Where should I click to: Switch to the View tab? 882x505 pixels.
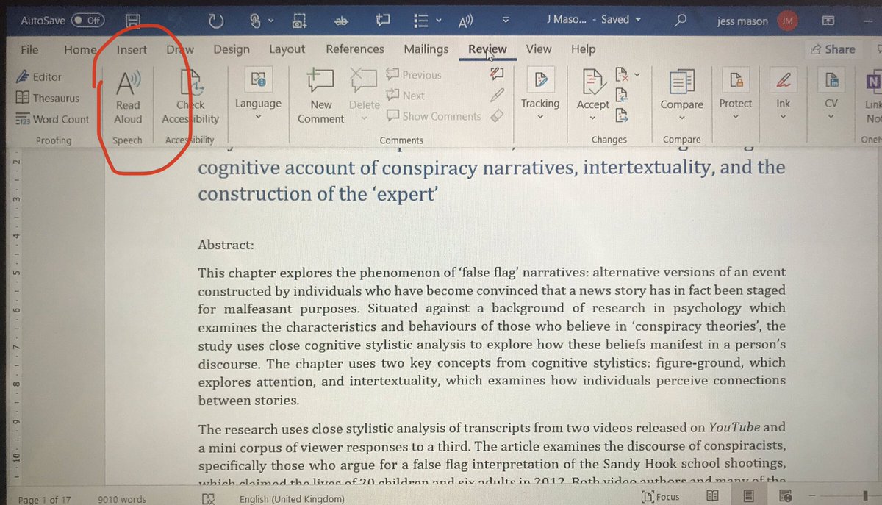point(539,49)
